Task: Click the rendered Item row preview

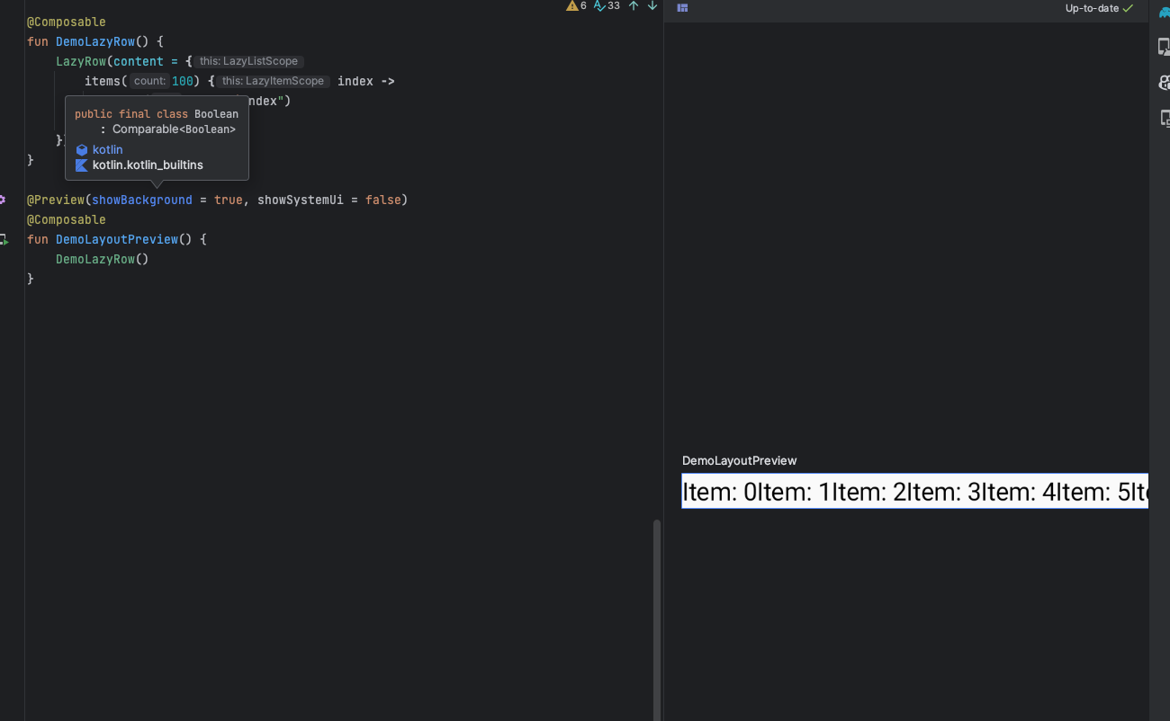Action: pos(913,492)
